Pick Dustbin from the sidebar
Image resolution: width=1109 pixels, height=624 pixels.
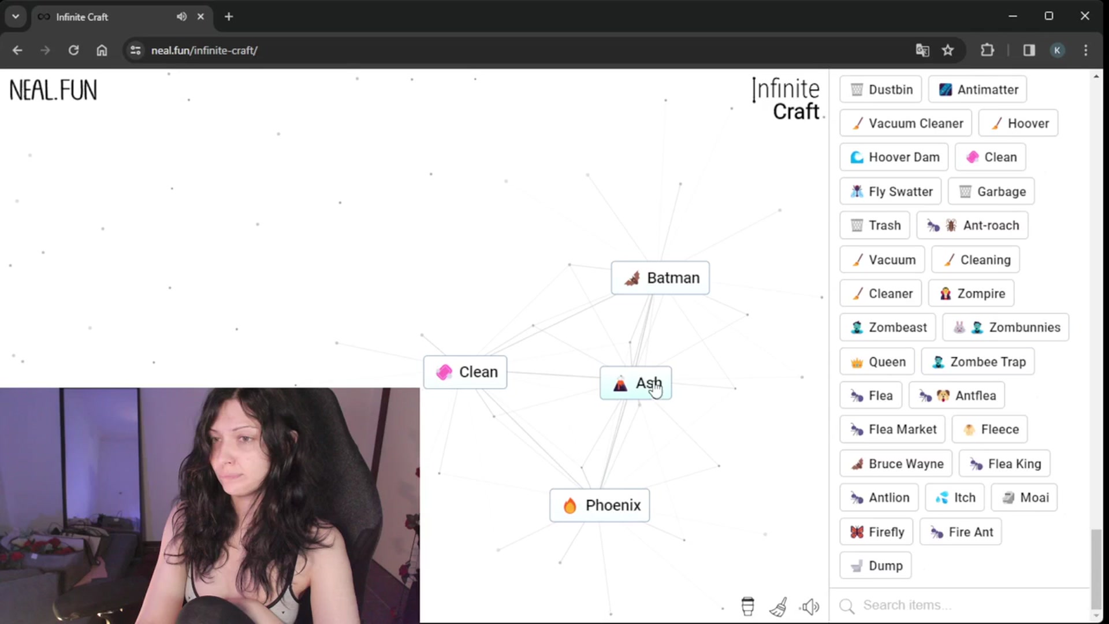pos(880,90)
